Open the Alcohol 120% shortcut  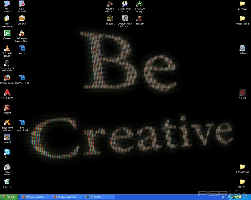[x=7, y=93]
